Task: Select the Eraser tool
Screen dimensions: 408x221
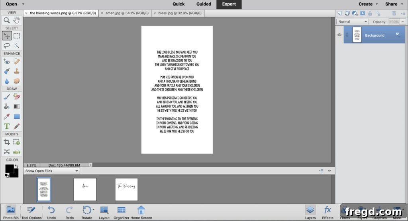Action: click(17, 97)
